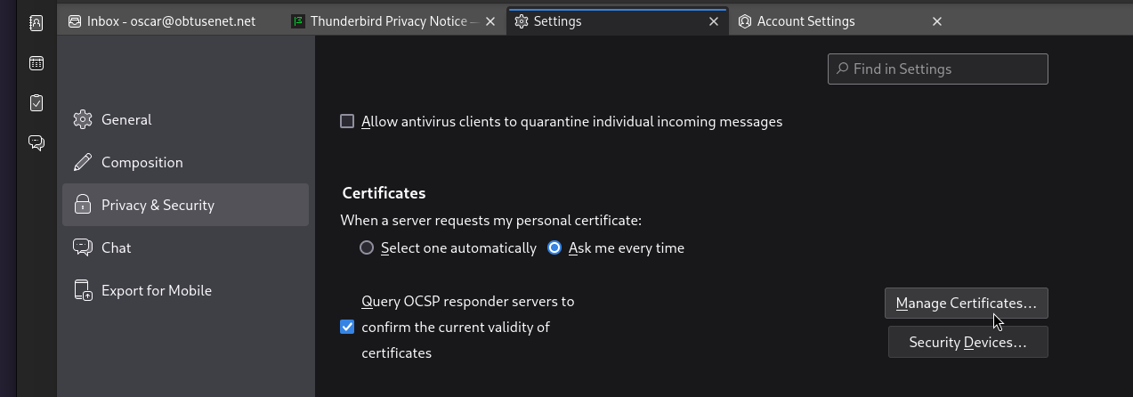Click the Manage Certificates button
Image resolution: width=1133 pixels, height=397 pixels.
966,304
